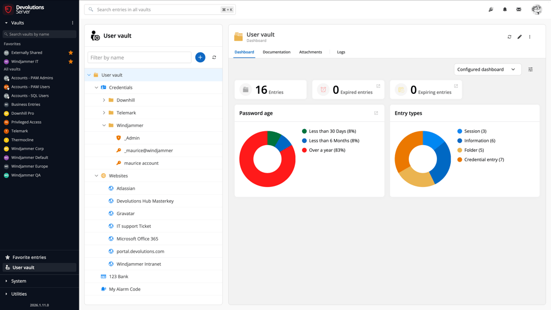The height and width of the screenshot is (310, 551).
Task: Open expired entries in new view
Action: point(378,86)
